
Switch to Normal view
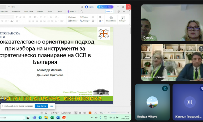(x=76, y=113)
